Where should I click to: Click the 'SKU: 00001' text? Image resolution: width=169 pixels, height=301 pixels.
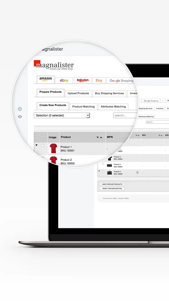pos(67,151)
